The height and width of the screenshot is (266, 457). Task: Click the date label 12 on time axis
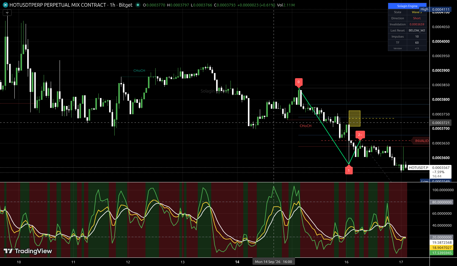click(128, 262)
